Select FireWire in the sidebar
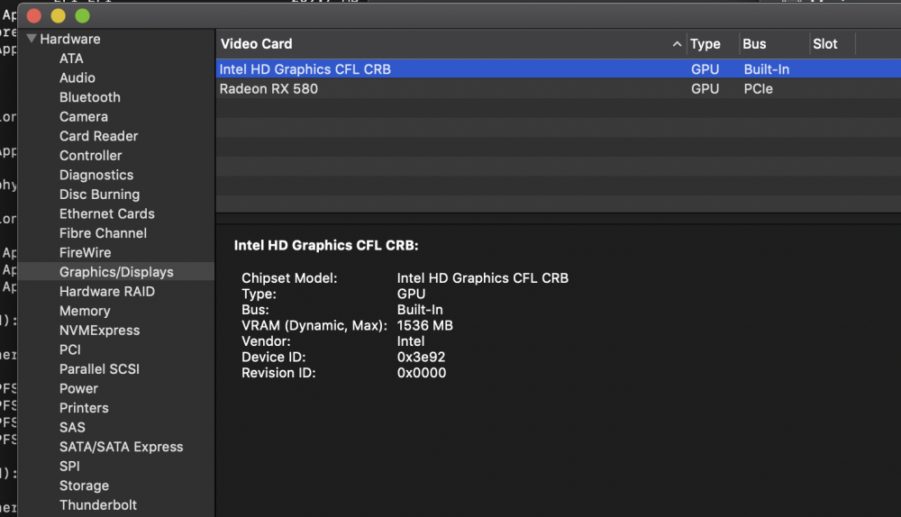 coord(85,253)
